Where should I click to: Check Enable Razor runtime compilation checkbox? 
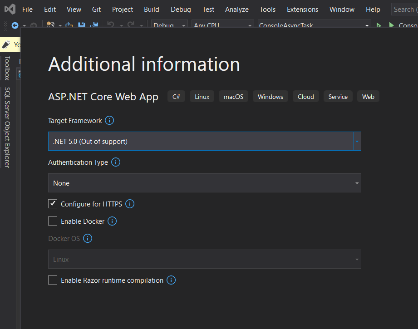tap(53, 280)
